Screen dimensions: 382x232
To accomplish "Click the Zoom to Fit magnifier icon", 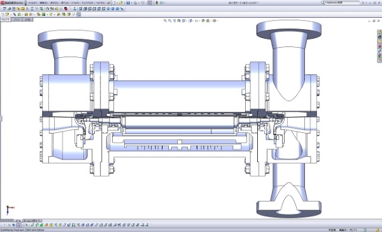I will [165, 21].
